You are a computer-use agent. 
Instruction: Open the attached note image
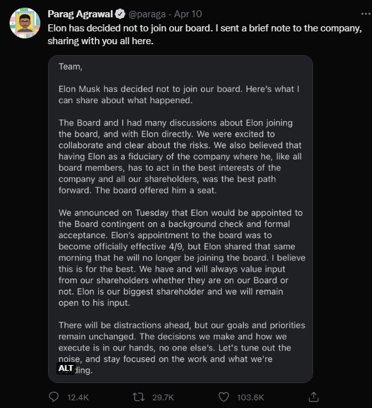click(x=181, y=219)
